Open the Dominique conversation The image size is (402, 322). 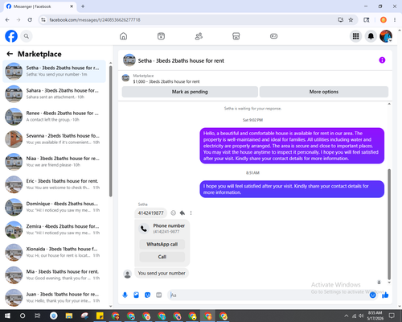coord(54,207)
